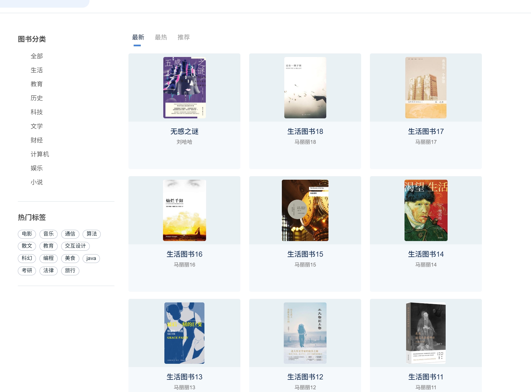Choose the 文学 category
The width and height of the screenshot is (531, 392).
click(37, 126)
